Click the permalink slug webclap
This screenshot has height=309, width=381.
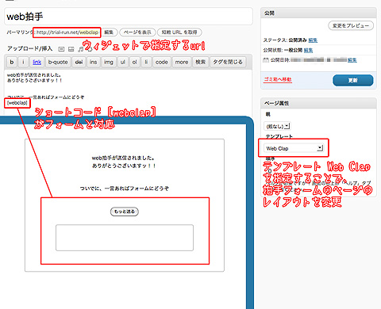[89, 32]
